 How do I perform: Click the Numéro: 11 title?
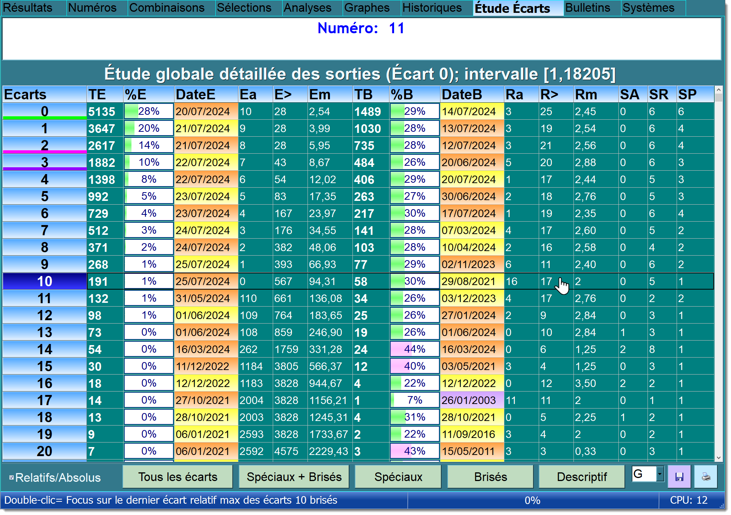(x=361, y=28)
